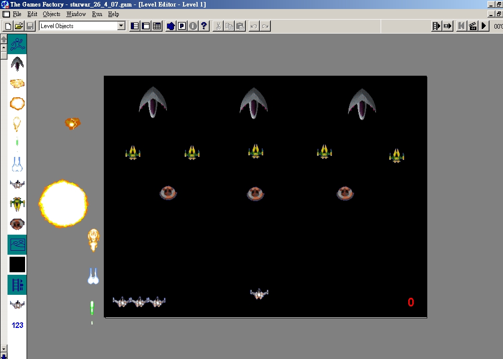Select the running man active objects category
The image size is (503, 359).
tap(17, 44)
